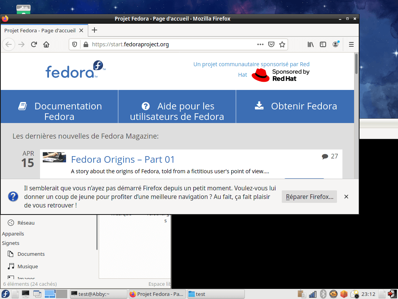Open the Fedora start menu in taskbar
The height and width of the screenshot is (299, 398).
(x=5, y=294)
